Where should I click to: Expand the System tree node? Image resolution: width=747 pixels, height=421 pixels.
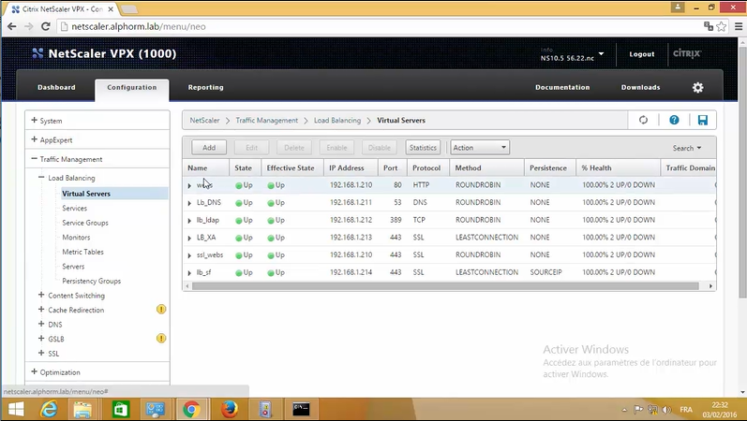coord(35,121)
